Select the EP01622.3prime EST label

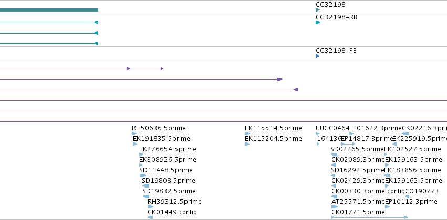coord(375,128)
